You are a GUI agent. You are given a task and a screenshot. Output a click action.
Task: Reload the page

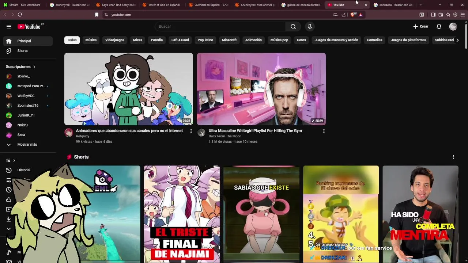pyautogui.click(x=20, y=15)
